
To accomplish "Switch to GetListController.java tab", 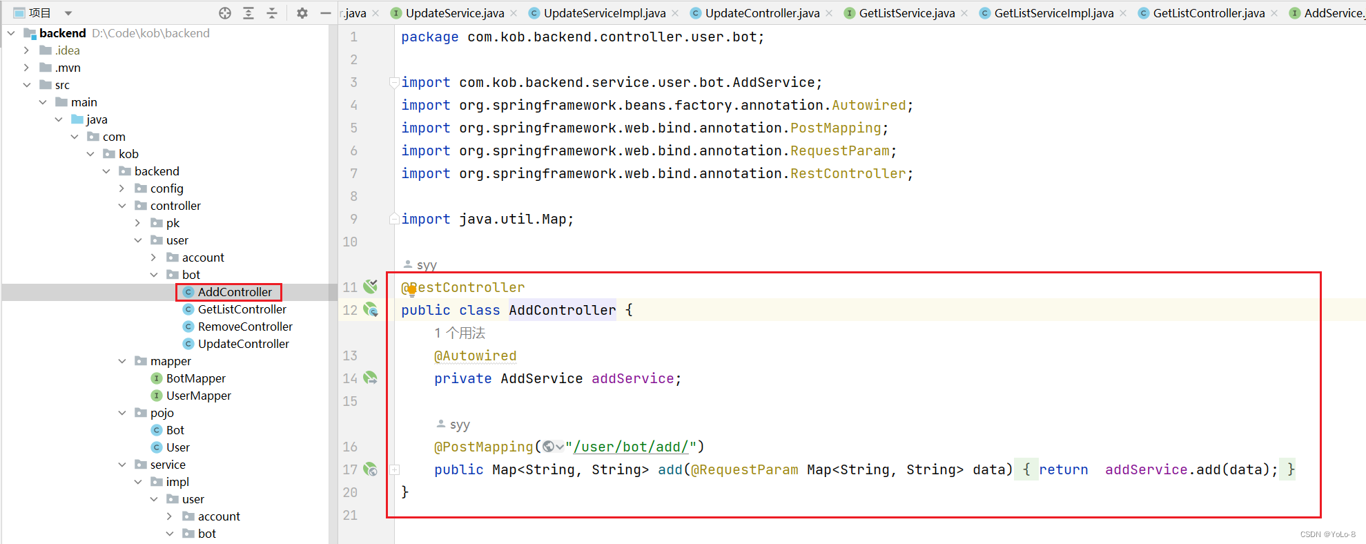I will (x=1209, y=13).
